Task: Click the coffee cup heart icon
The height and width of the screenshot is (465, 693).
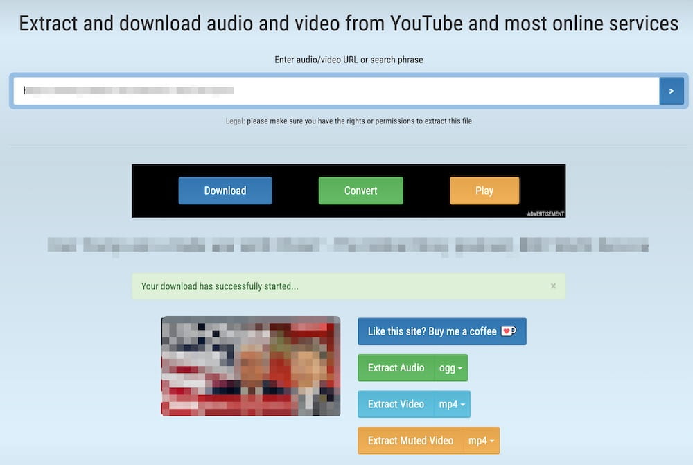Action: pyautogui.click(x=509, y=331)
